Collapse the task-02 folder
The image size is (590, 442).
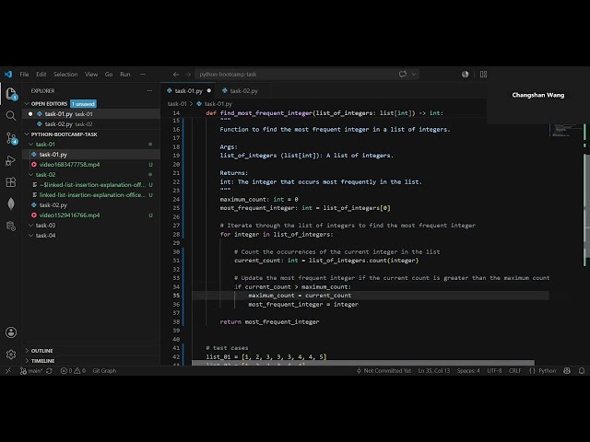[45, 175]
